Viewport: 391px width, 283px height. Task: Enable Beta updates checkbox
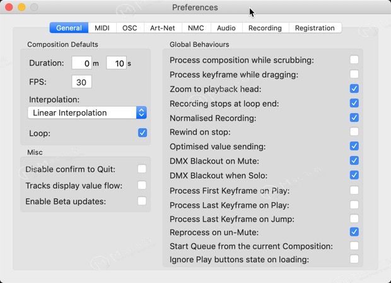143,201
